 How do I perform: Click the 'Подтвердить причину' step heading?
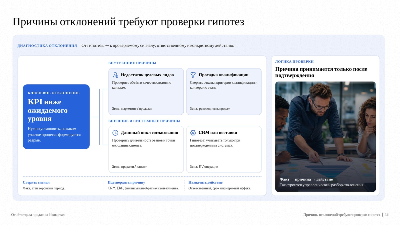tap(126, 182)
